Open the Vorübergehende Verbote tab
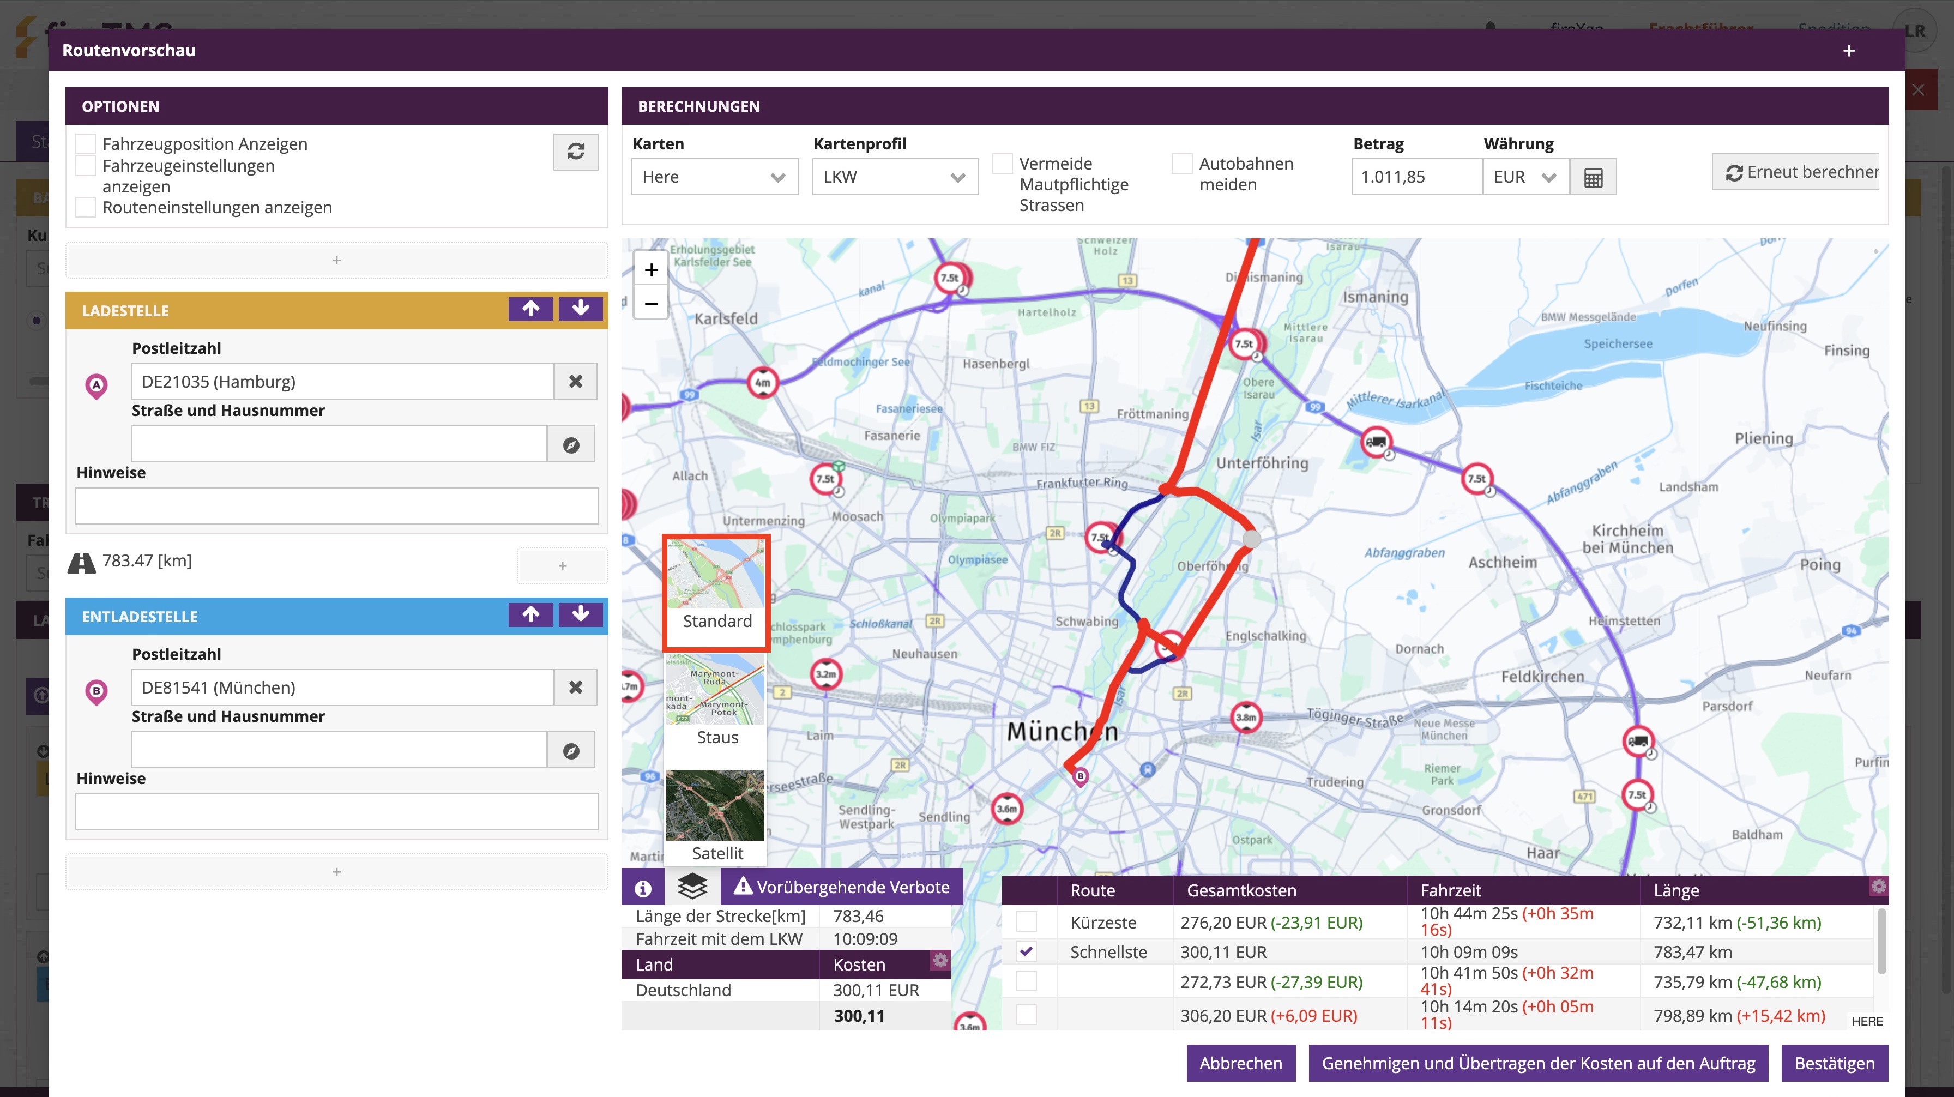 pyautogui.click(x=841, y=887)
